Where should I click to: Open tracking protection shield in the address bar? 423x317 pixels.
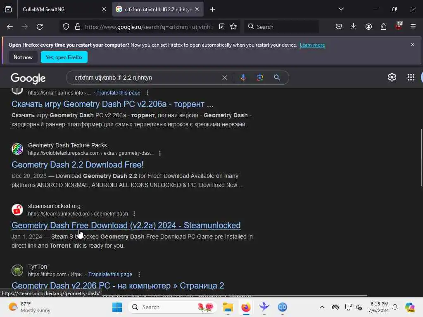tap(66, 27)
